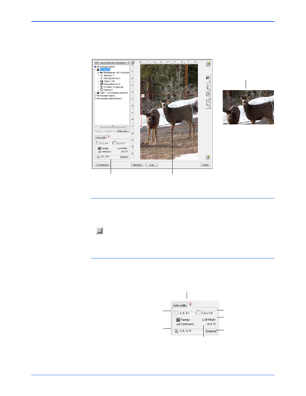Click the Отладить color profile icon
306x396 pixels.
coord(98,70)
